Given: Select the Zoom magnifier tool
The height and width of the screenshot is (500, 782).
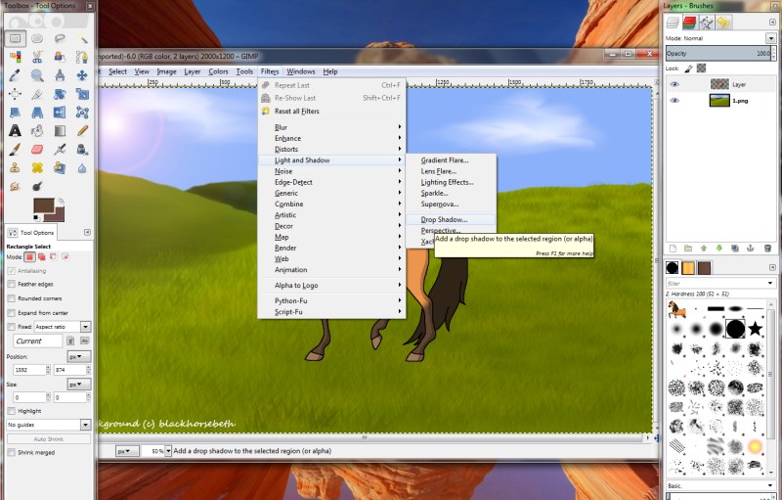Looking at the screenshot, I should (x=37, y=75).
